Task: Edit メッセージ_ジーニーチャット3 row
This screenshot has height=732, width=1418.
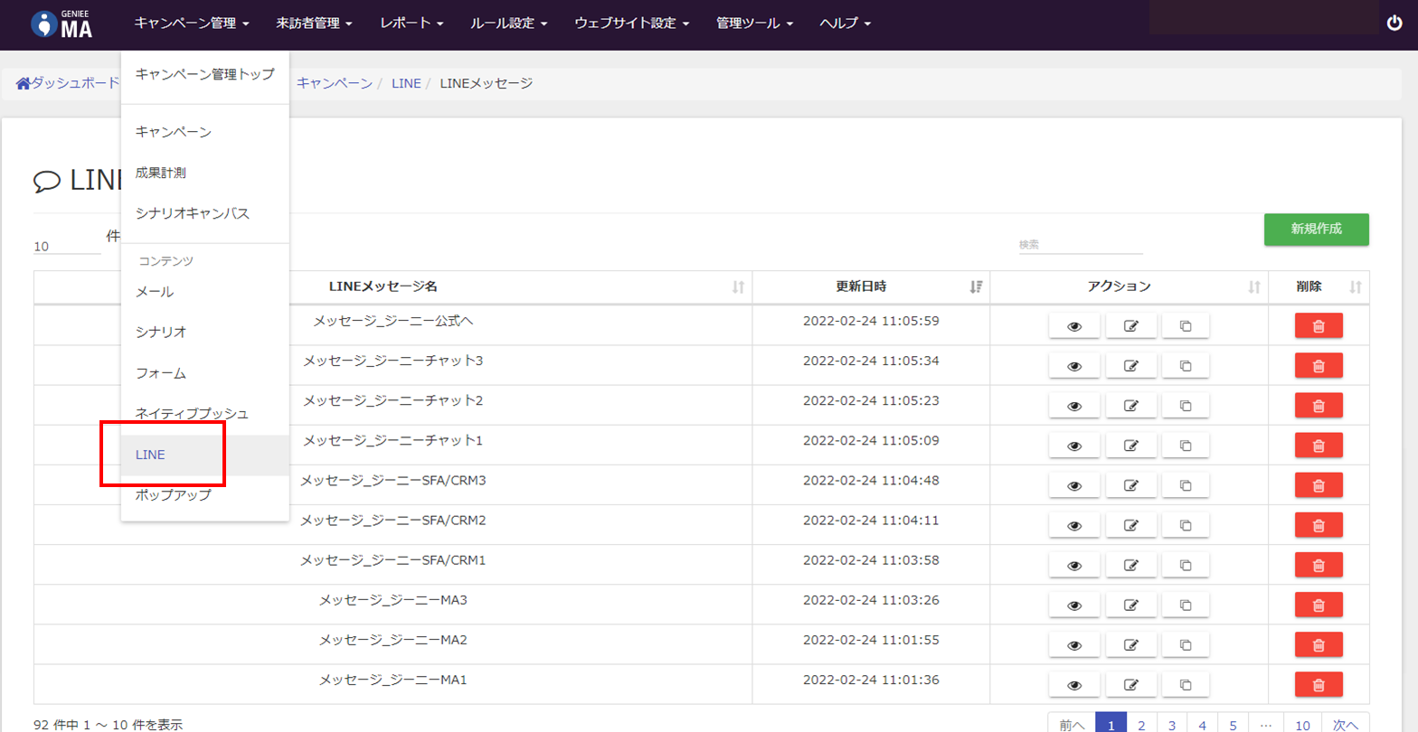Action: click(x=1130, y=365)
